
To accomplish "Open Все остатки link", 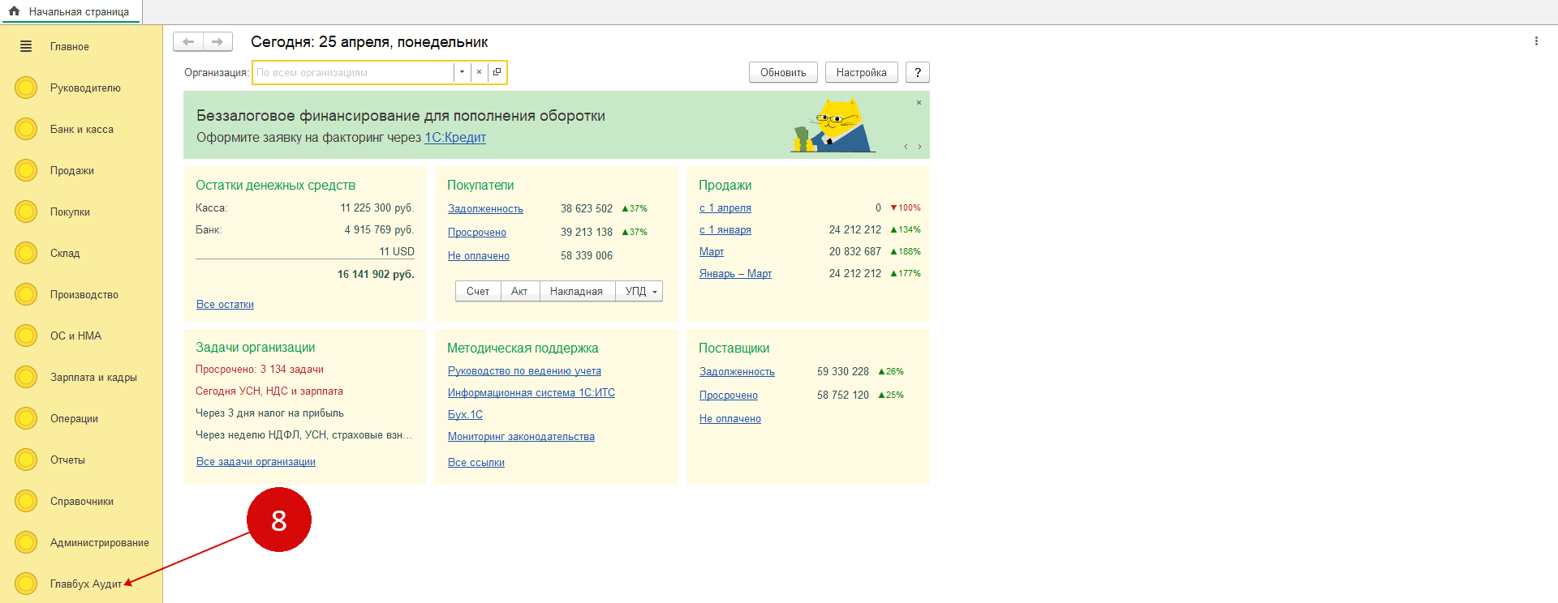I will tap(225, 305).
